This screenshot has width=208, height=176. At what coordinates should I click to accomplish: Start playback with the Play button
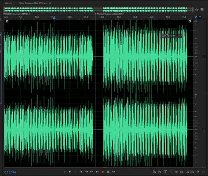click(70, 172)
